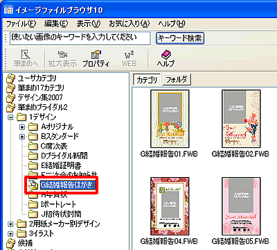
Task: Select the 筆まめブライダル2 tree label
Action: 43,108
